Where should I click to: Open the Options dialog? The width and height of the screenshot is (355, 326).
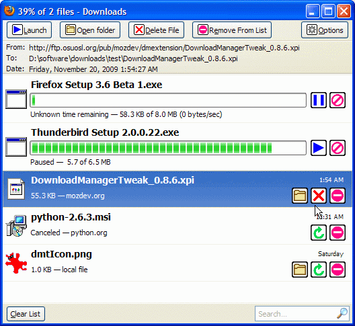pyautogui.click(x=325, y=30)
